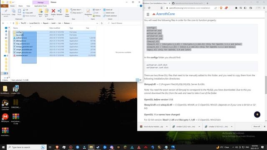The width and height of the screenshot is (267, 150).
Task: Open the AzerothCore hamburger menu
Action: tap(148, 14)
